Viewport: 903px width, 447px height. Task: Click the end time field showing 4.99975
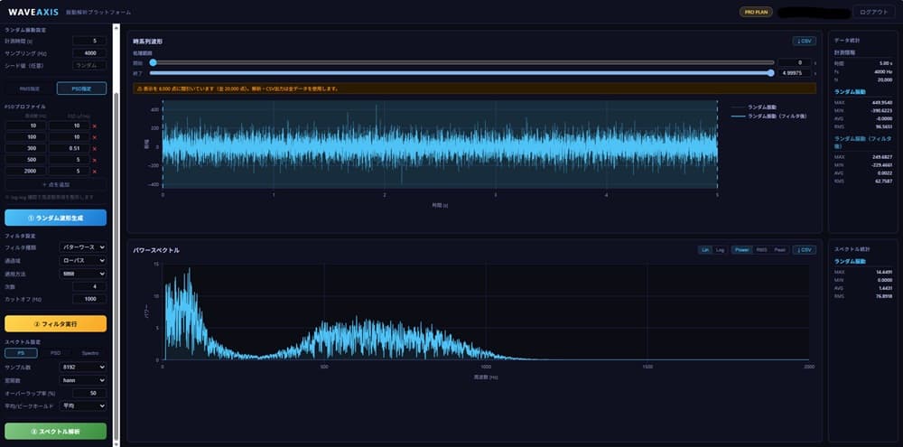point(795,73)
